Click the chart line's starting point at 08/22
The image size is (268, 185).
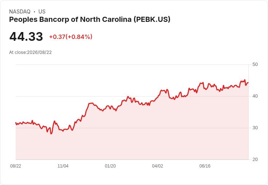point(16,123)
